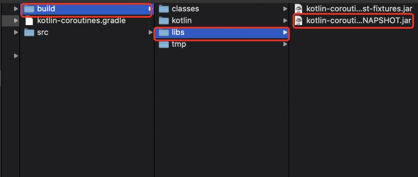This screenshot has width=418, height=177.
Task: Click the libs folder name text
Action: pyautogui.click(x=178, y=33)
